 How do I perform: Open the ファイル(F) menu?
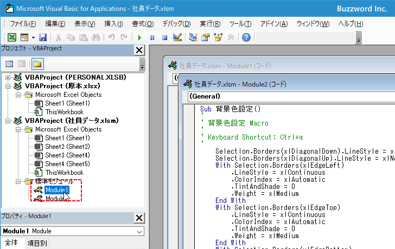click(23, 24)
